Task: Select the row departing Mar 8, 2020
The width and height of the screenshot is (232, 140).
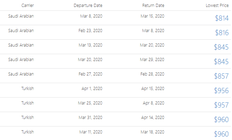Action: 115,18
